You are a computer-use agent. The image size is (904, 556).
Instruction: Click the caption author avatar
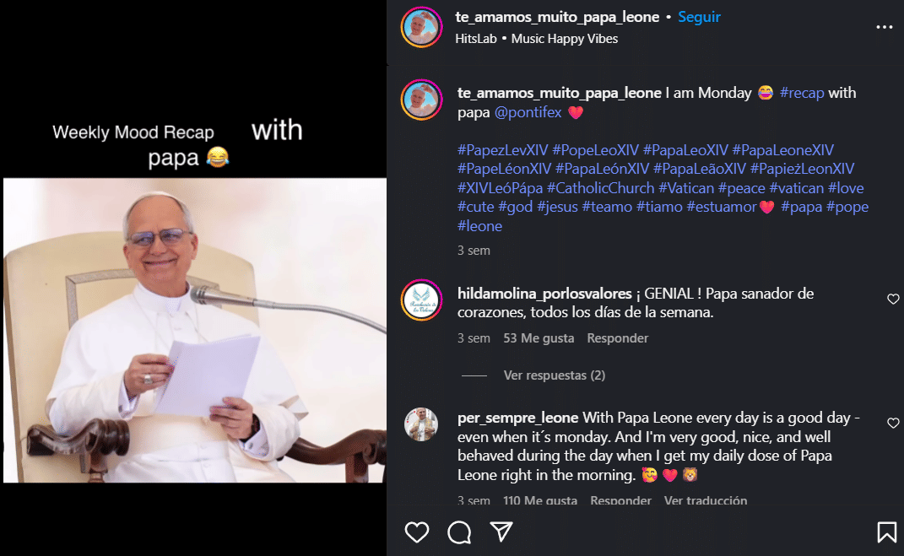point(421,100)
